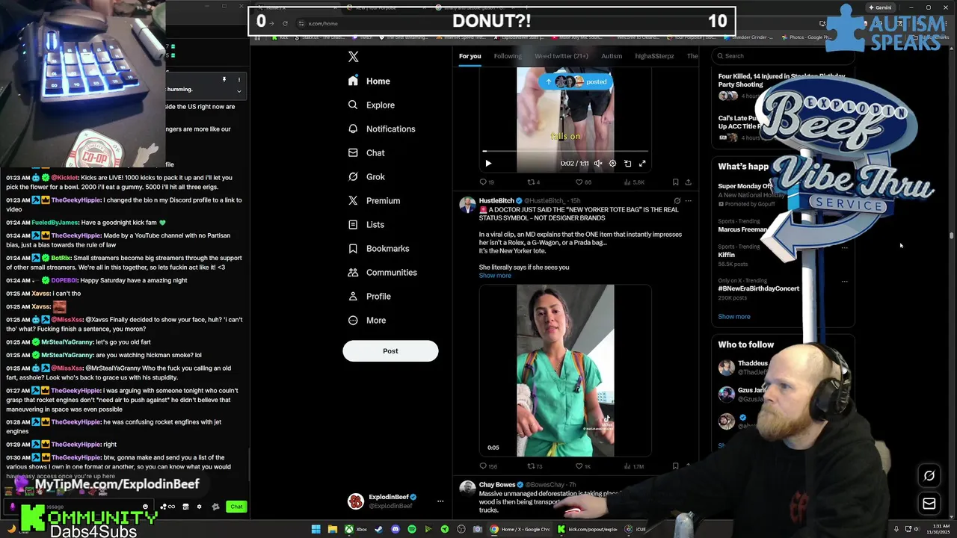Screen dimensions: 957x538
Task: Open Notifications from the X sidebar
Action: tap(381, 129)
